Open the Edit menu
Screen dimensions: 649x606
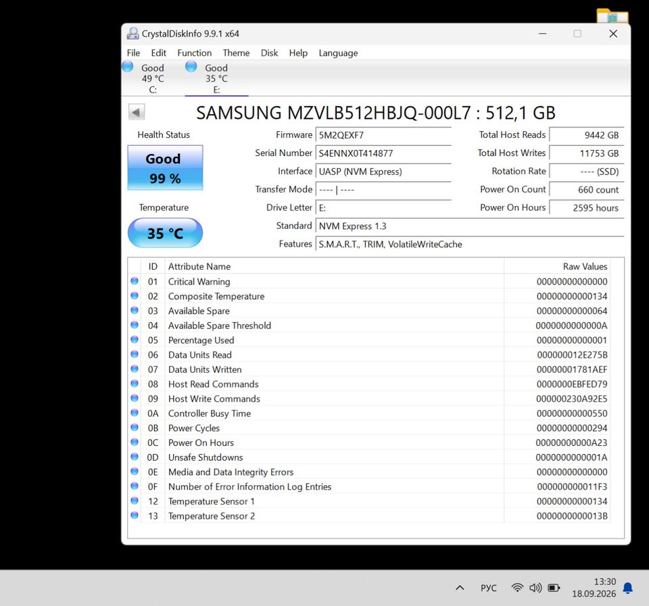click(158, 53)
